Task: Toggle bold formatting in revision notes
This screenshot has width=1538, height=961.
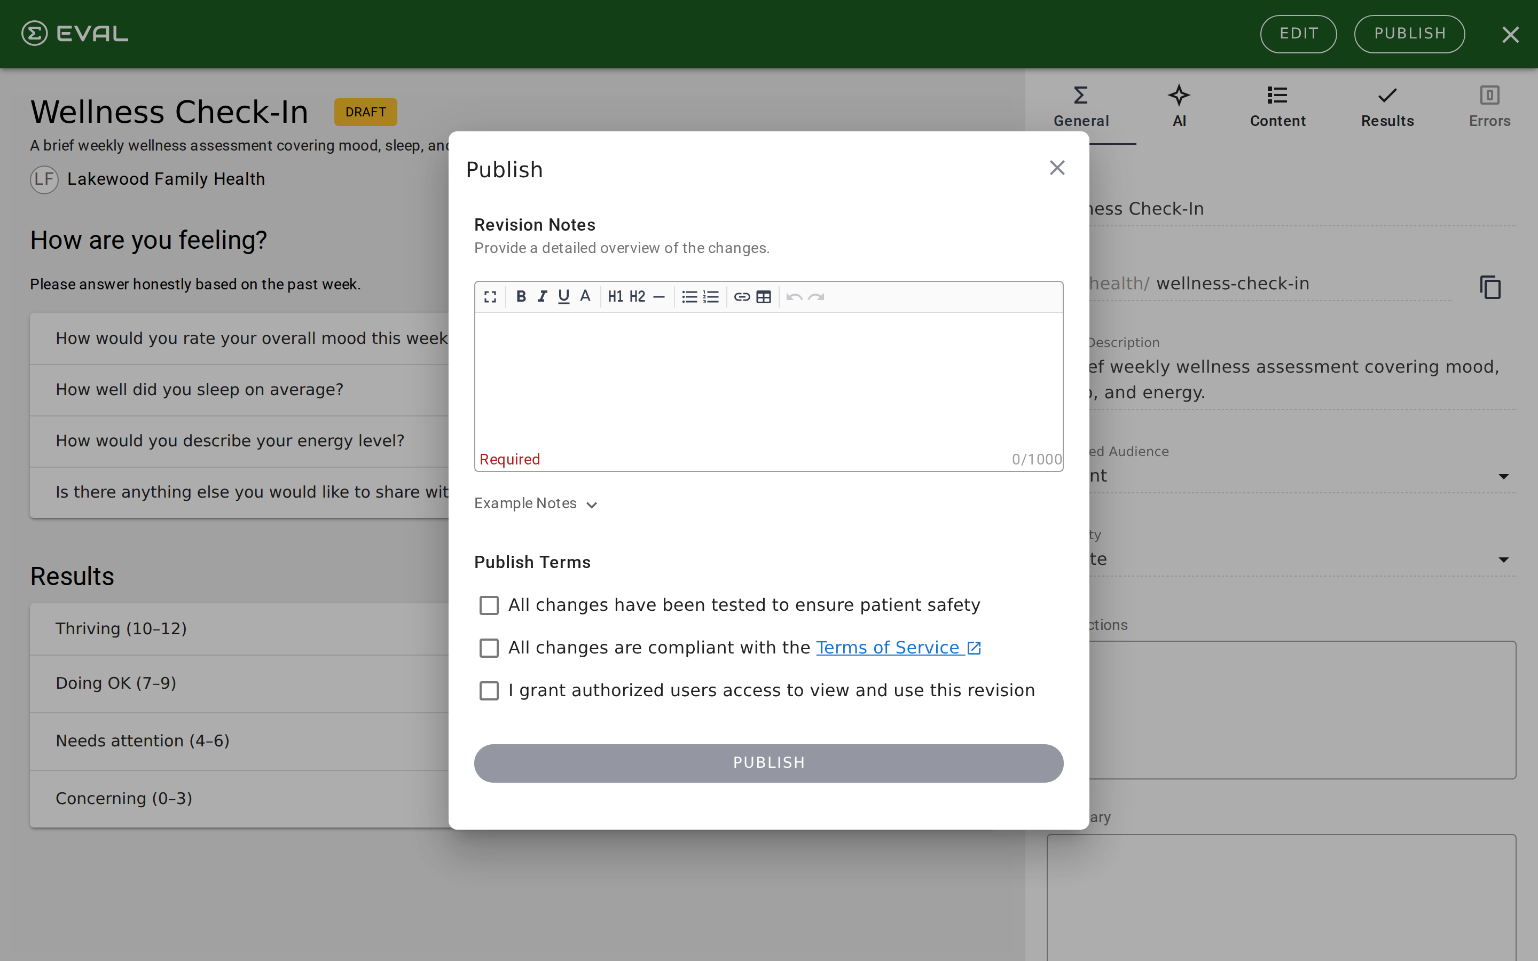Action: (521, 296)
